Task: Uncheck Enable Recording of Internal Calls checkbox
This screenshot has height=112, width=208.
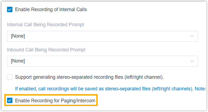Action: pyautogui.click(x=10, y=9)
